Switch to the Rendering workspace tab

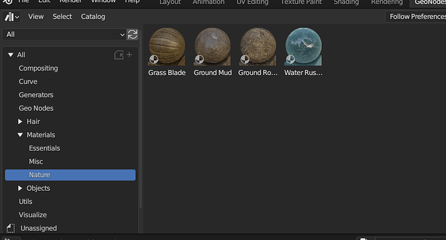(x=387, y=3)
